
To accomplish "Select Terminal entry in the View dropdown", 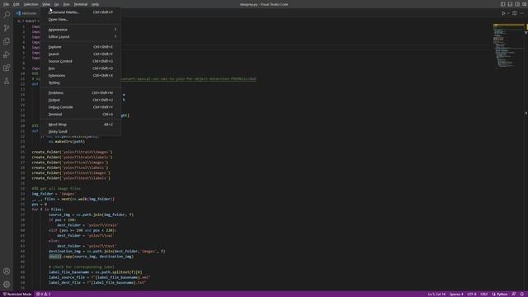I will [x=81, y=114].
